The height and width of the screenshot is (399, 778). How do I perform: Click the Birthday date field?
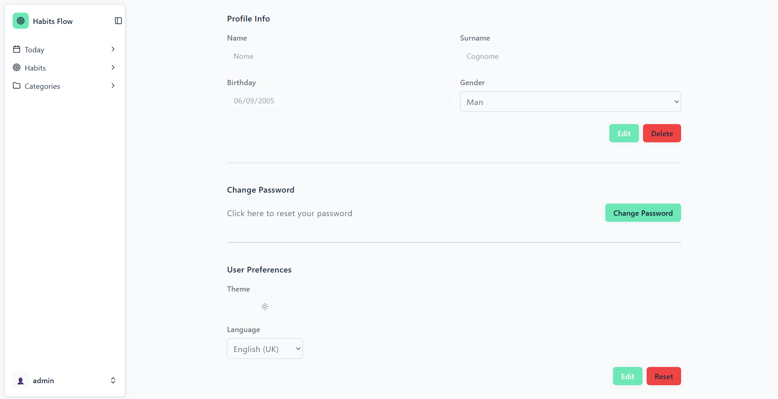pyautogui.click(x=338, y=101)
